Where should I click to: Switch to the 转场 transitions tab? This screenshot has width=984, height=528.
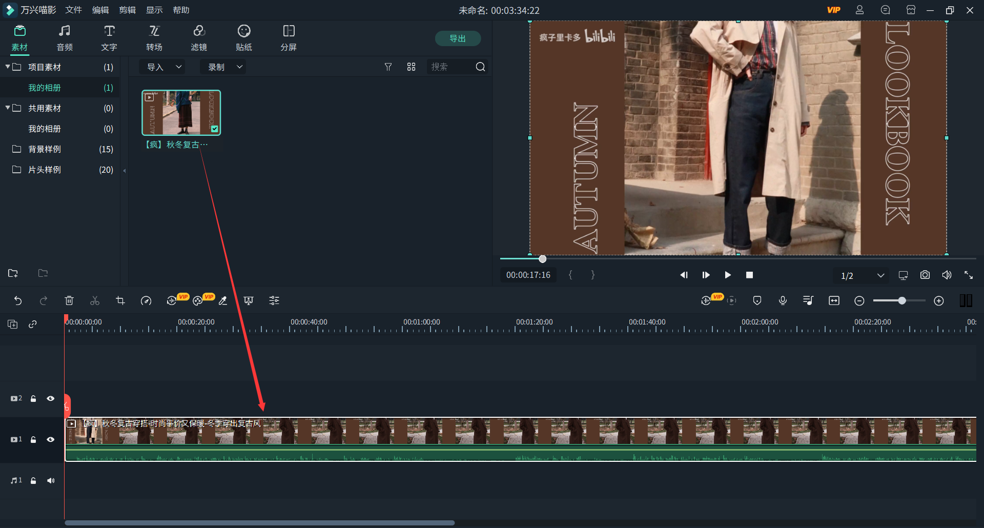click(x=154, y=38)
